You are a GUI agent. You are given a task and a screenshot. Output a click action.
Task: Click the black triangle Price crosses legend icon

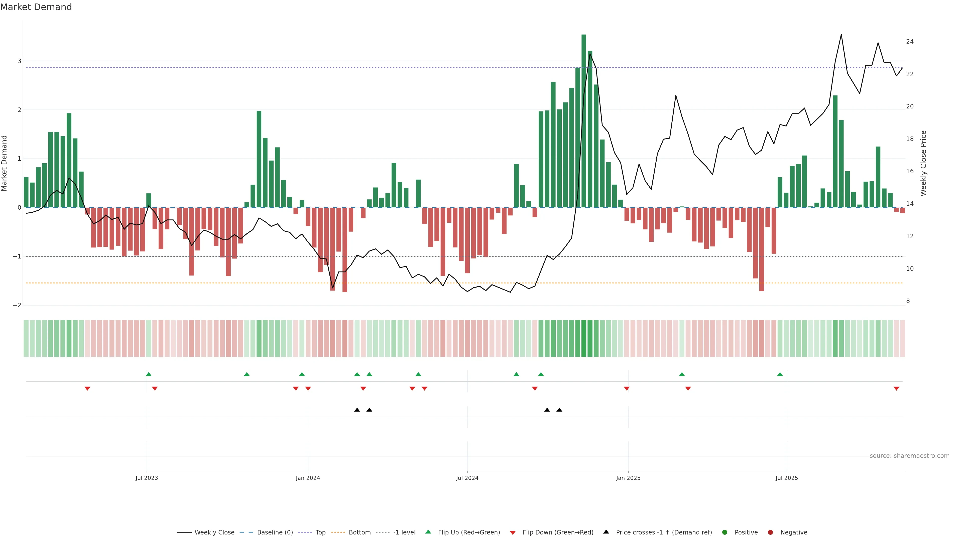tap(606, 532)
